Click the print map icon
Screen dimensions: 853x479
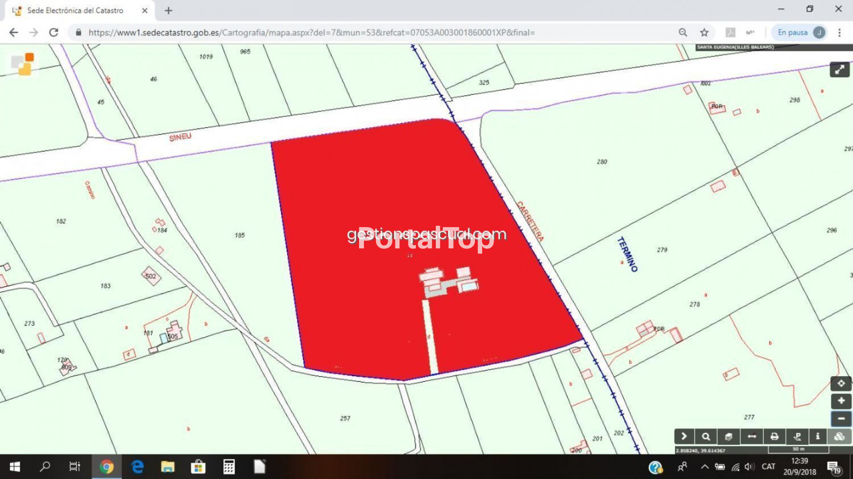point(774,437)
